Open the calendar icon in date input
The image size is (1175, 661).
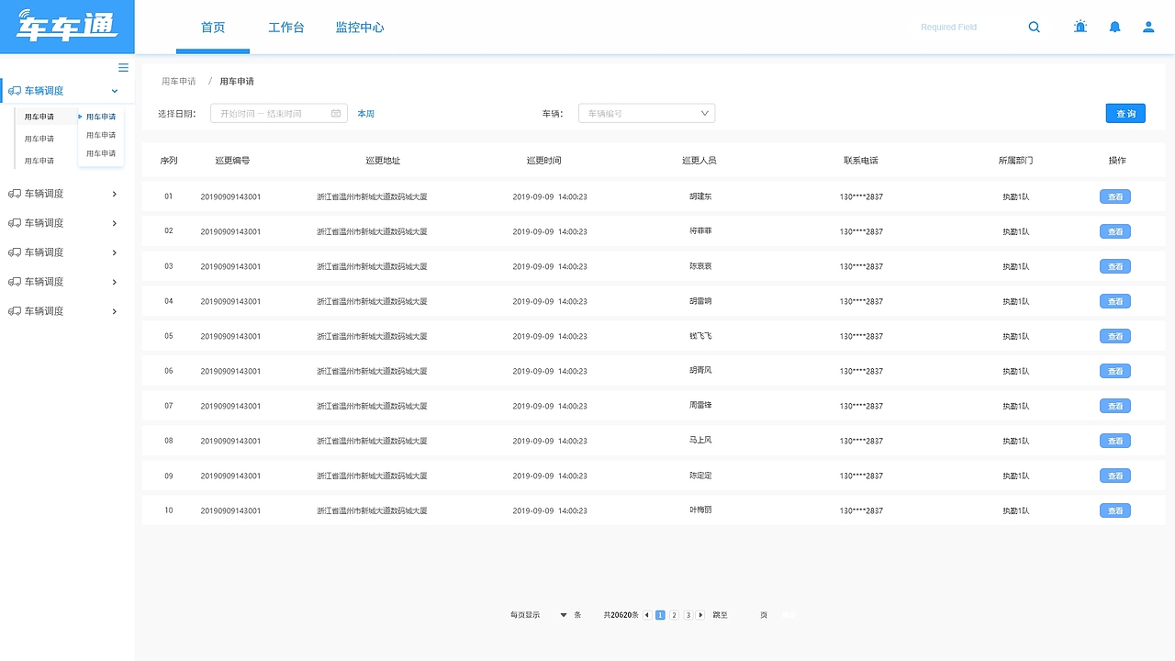(x=338, y=113)
